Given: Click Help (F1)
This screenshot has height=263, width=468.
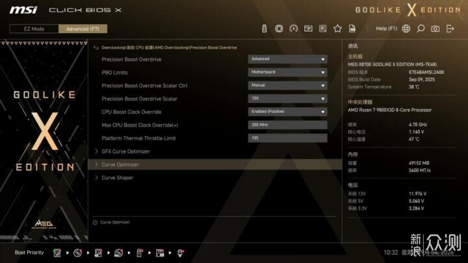Looking at the screenshot, I should [x=387, y=29].
